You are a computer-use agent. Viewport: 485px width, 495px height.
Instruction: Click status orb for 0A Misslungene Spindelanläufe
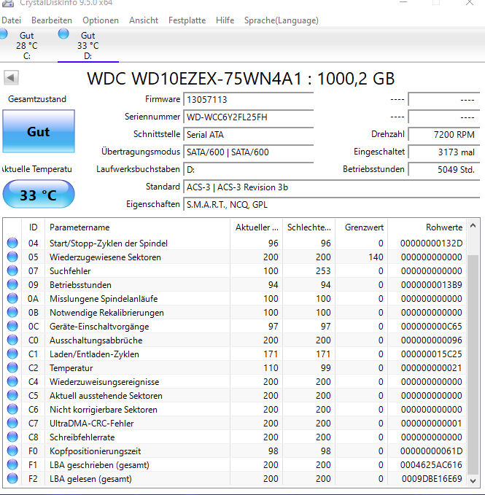12,299
